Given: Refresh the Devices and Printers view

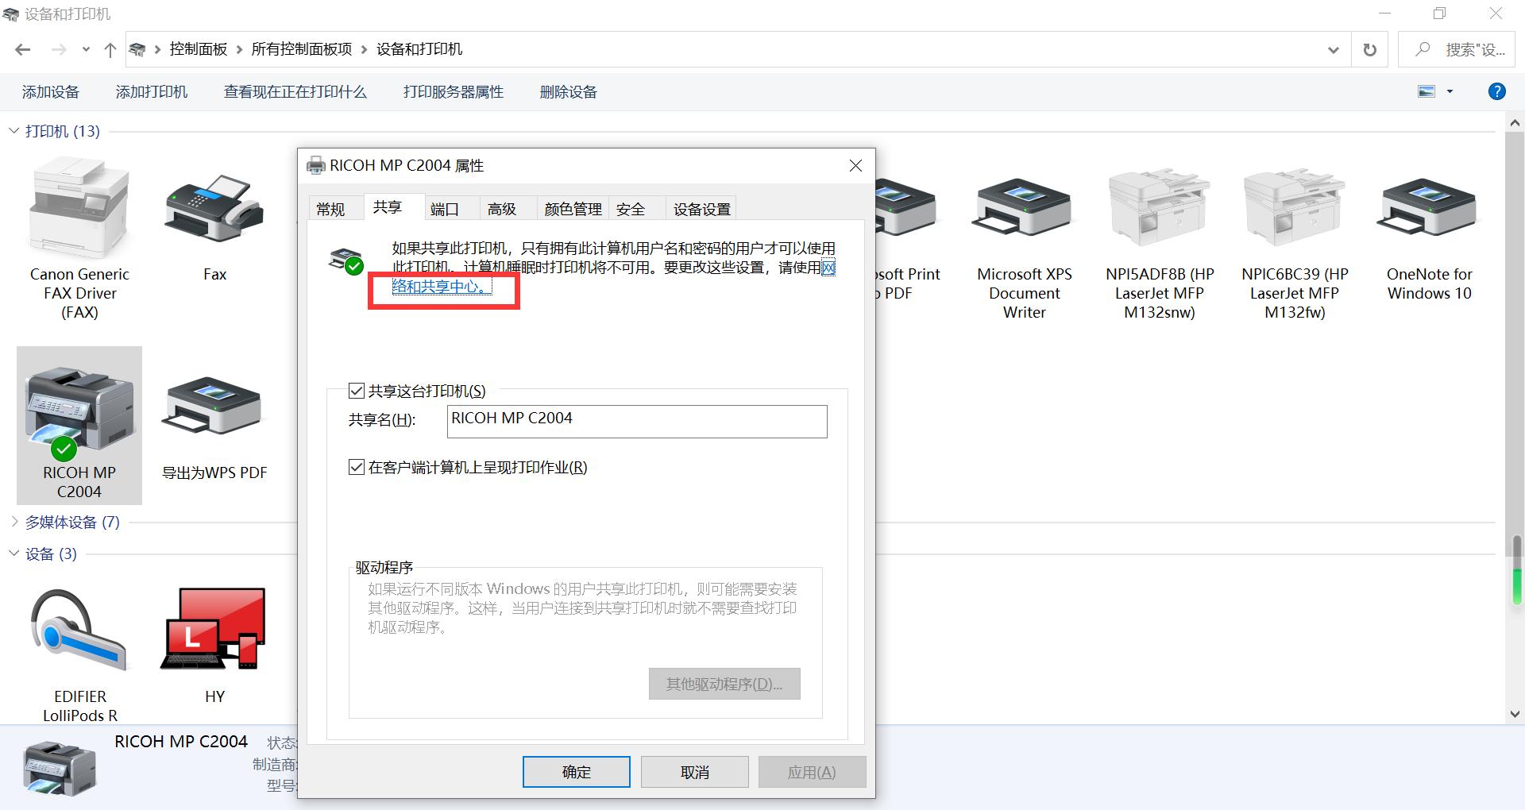Looking at the screenshot, I should (1369, 48).
